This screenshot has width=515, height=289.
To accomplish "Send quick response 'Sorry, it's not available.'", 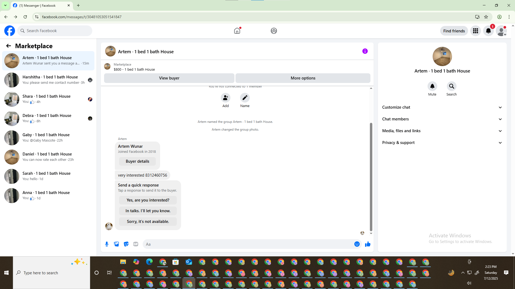I will [148, 222].
